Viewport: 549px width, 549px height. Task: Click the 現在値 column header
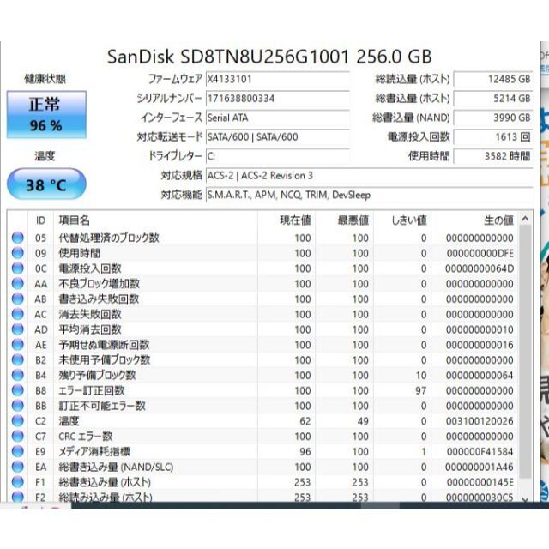coord(287,220)
